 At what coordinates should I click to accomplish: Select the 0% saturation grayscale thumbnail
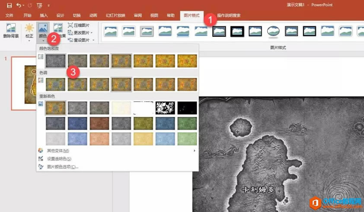coord(55,61)
